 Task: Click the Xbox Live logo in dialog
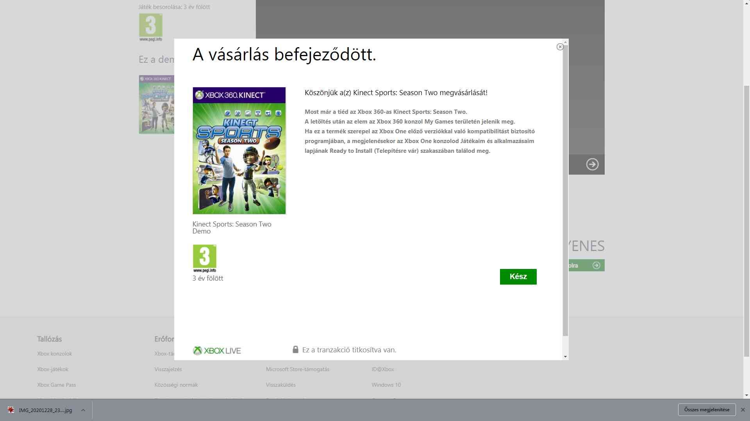point(217,350)
